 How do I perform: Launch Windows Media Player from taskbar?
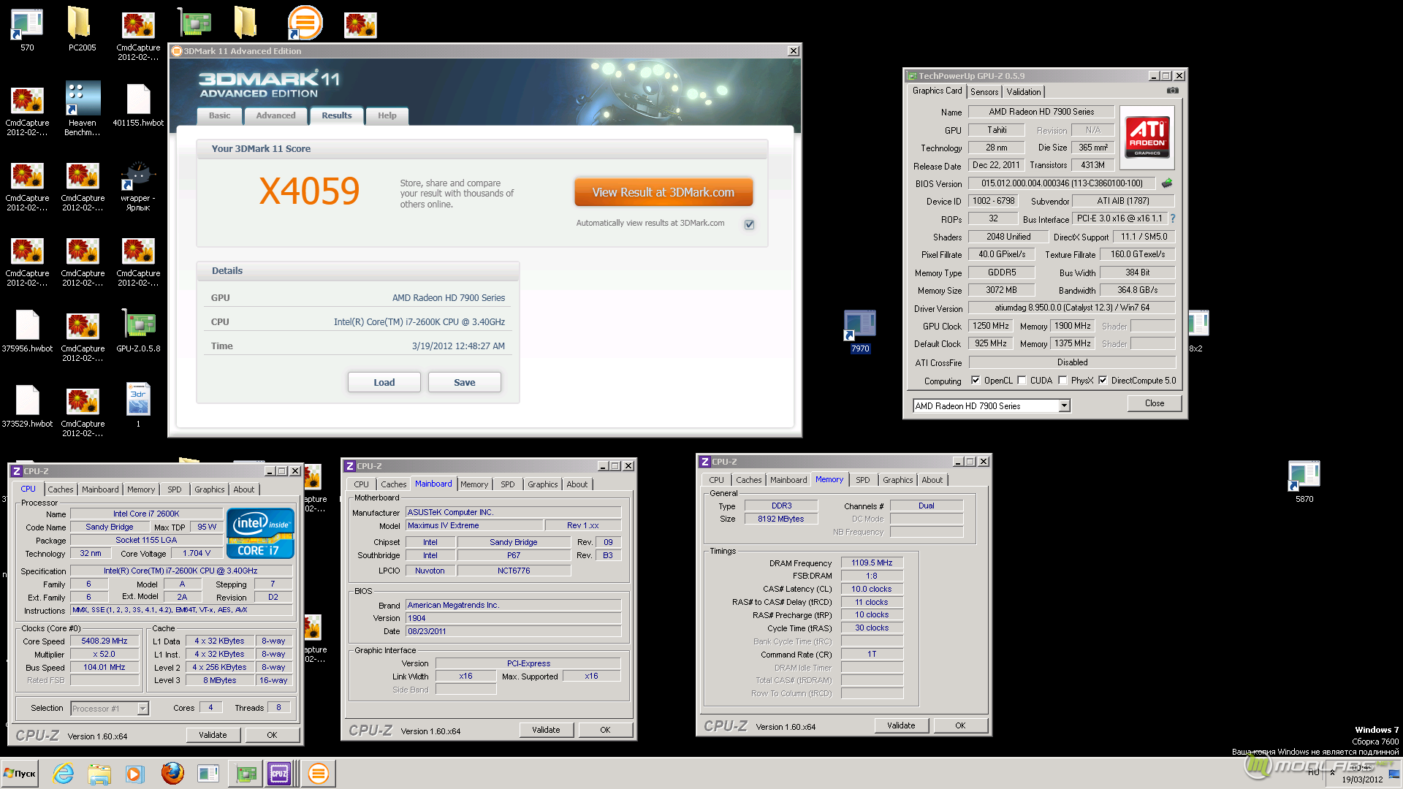click(x=134, y=773)
